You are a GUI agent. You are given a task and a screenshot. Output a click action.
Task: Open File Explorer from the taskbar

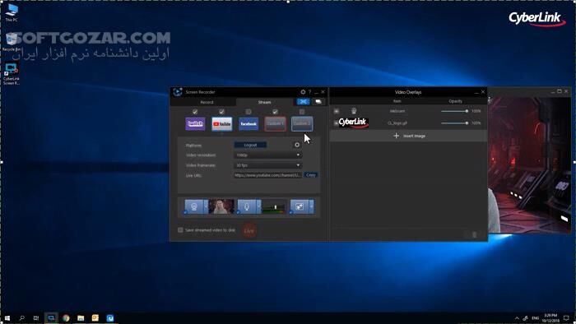click(81, 318)
